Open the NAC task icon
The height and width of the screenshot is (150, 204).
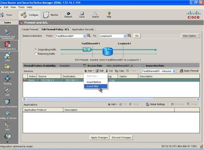click(x=7, y=125)
